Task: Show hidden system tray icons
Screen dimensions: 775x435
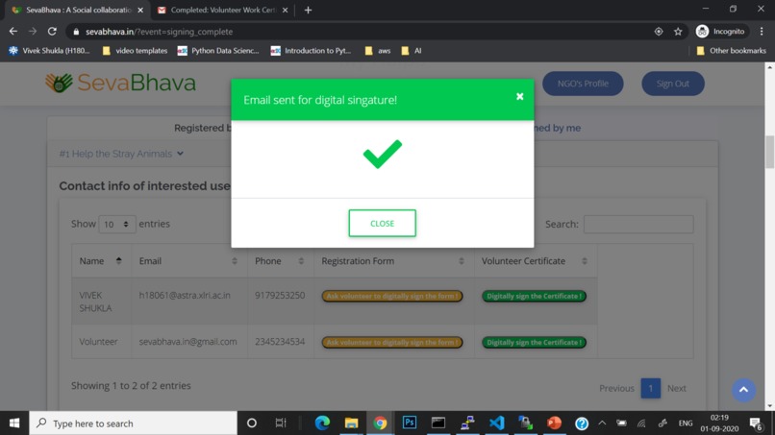Action: pyautogui.click(x=602, y=423)
